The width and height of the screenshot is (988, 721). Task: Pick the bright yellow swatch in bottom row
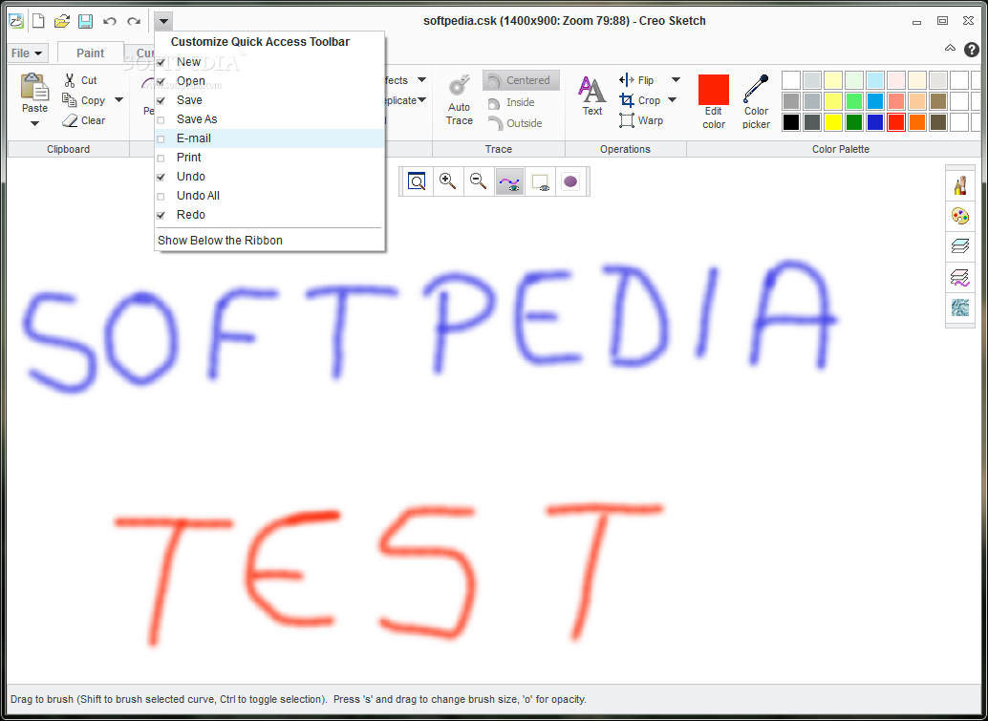coord(833,122)
